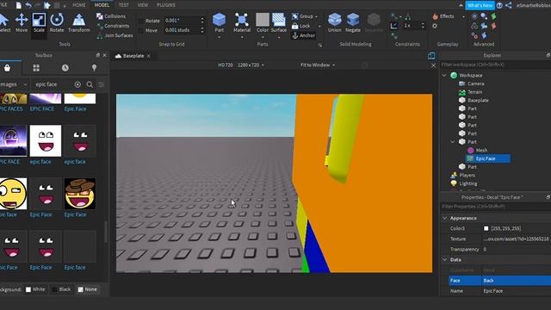Select the None background option
The width and height of the screenshot is (551, 310).
tap(87, 289)
